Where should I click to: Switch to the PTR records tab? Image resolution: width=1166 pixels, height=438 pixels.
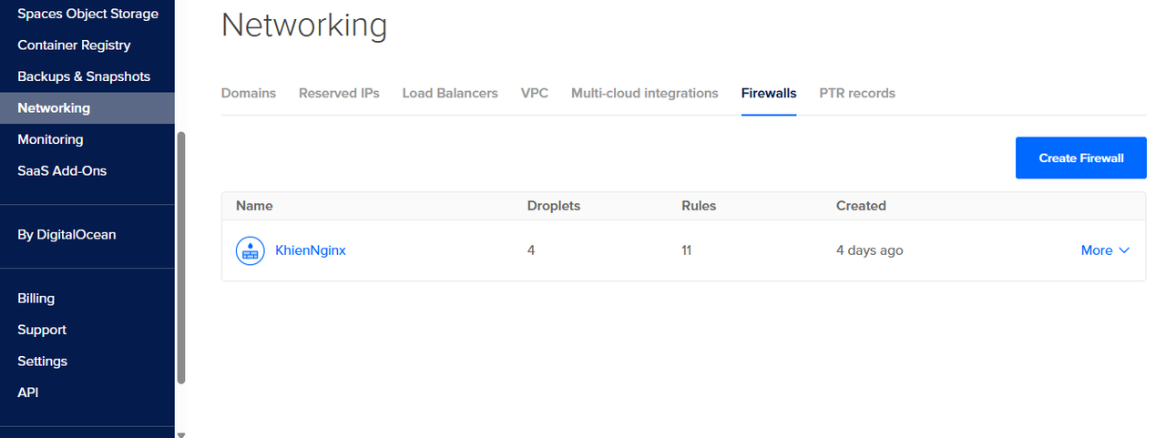tap(857, 93)
